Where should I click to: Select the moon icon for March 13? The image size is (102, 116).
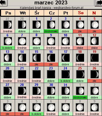[x=8, y=58]
